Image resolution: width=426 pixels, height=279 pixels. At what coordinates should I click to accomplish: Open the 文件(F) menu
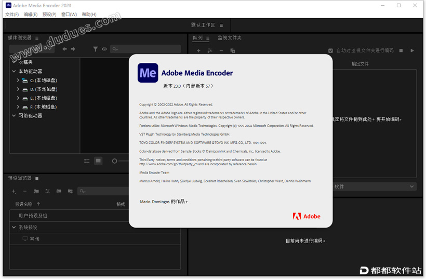[x=12, y=15]
